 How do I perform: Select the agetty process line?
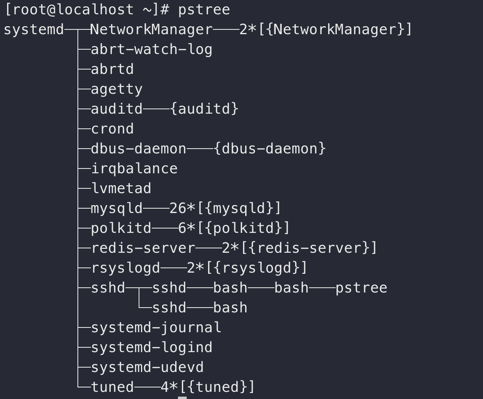[x=116, y=89]
